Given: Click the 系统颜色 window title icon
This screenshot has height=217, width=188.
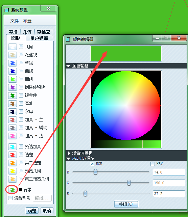Looking at the screenshot, I should [x=7, y=10].
